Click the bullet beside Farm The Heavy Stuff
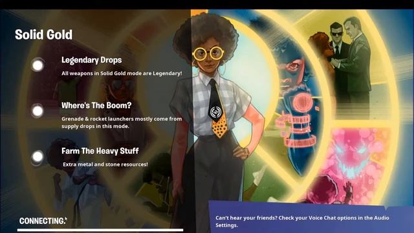The height and width of the screenshot is (233, 414). click(x=38, y=157)
